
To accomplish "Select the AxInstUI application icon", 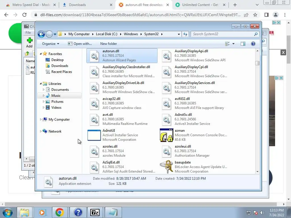I will coord(94,135).
